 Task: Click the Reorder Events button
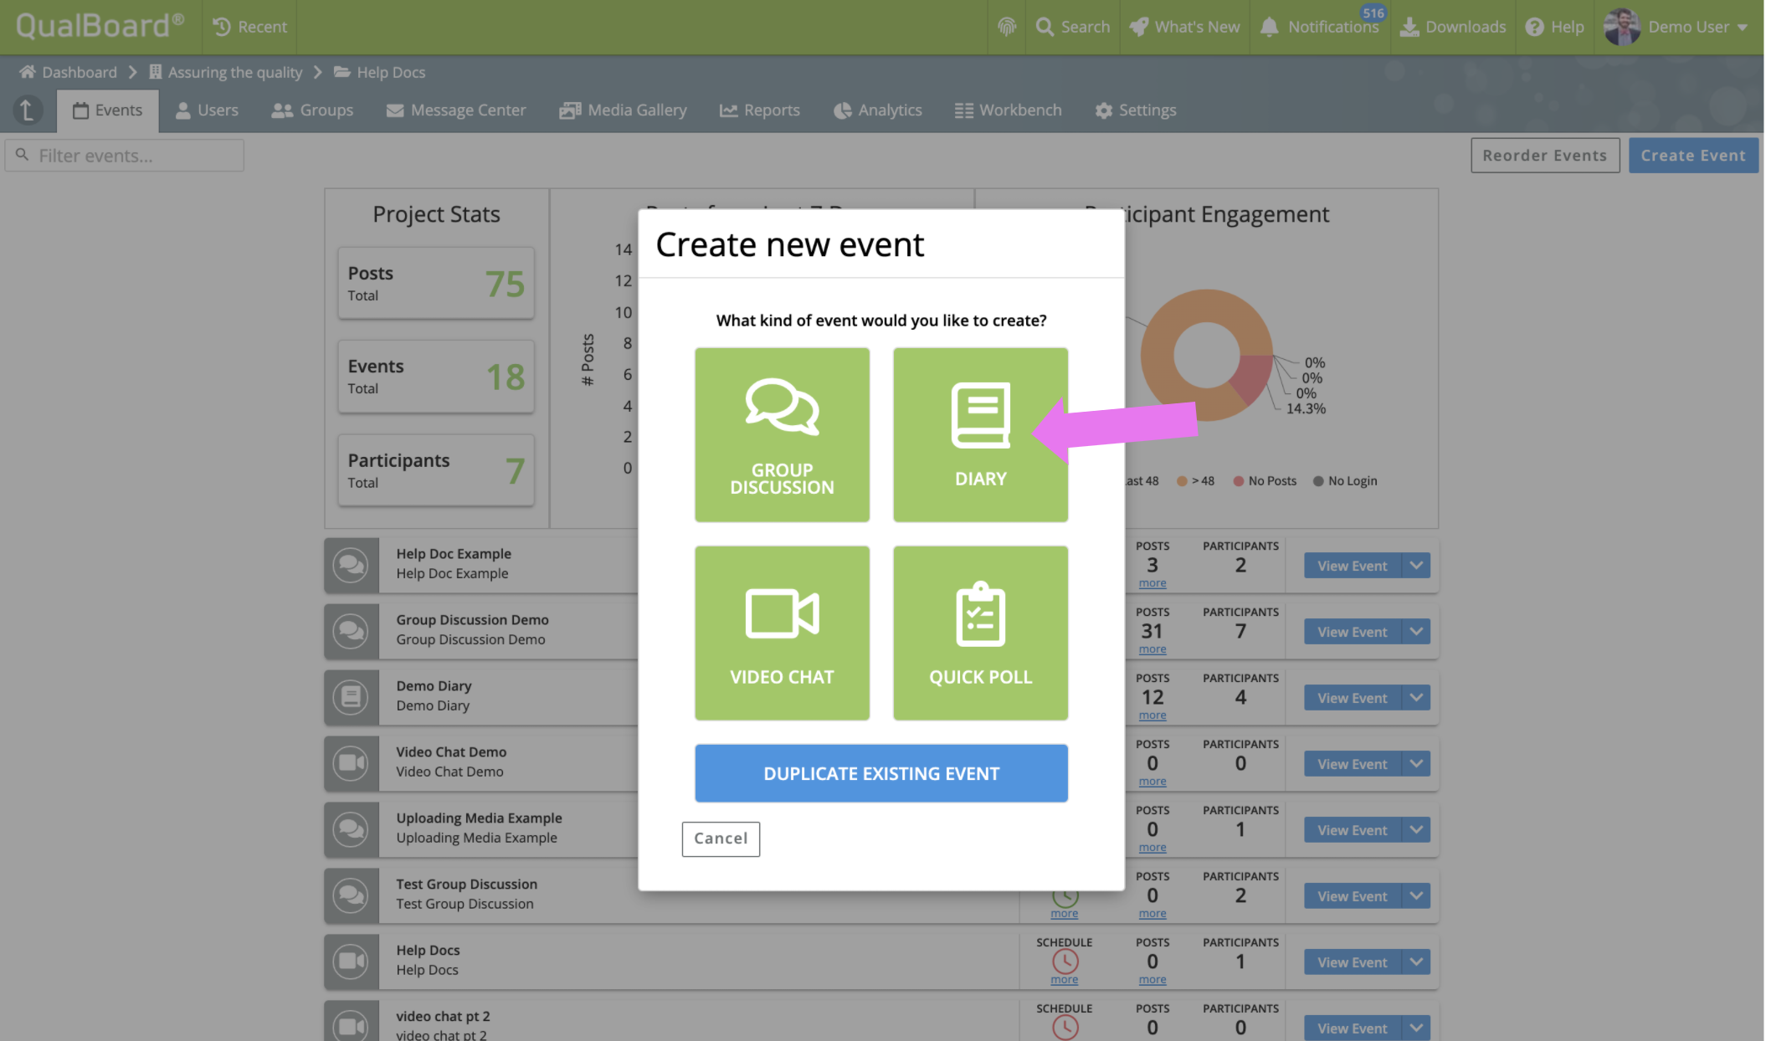[1544, 156]
